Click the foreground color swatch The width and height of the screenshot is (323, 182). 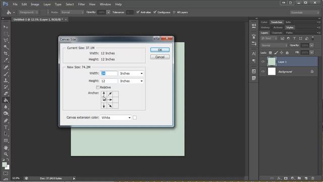[x=5, y=165]
